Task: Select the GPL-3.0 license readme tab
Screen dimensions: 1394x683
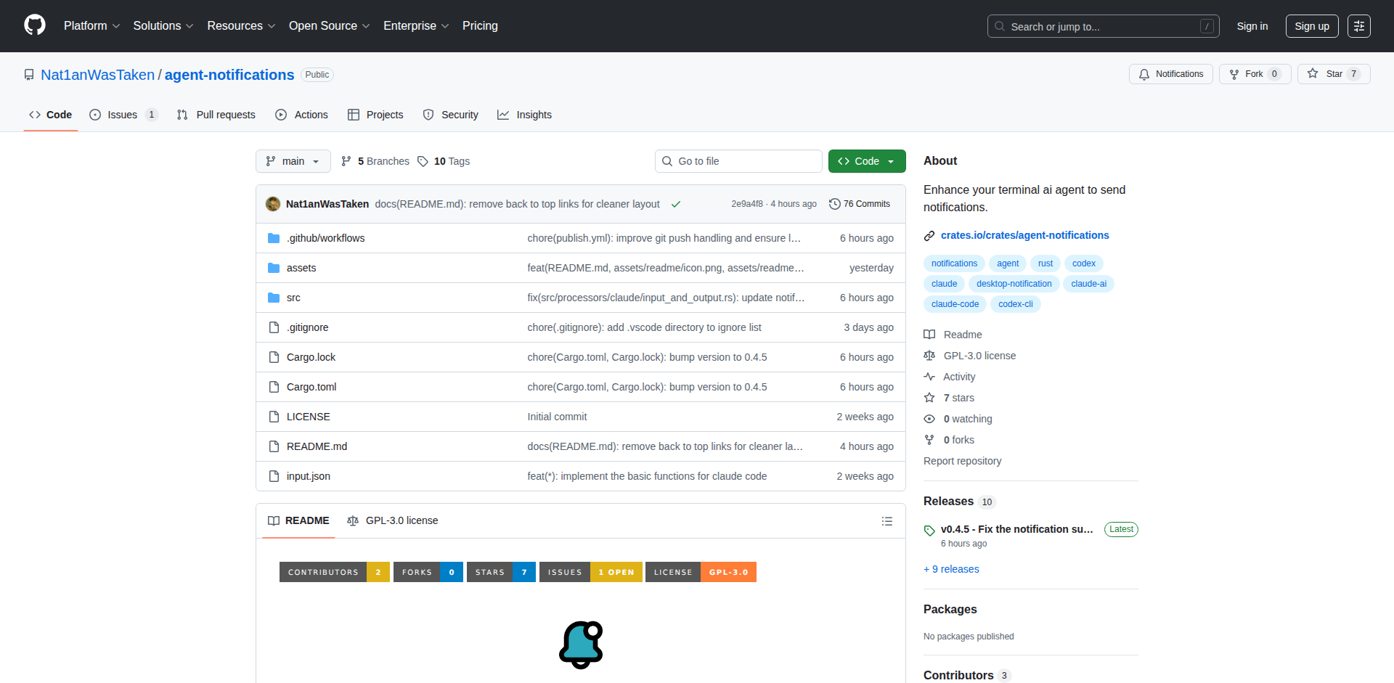Action: click(x=393, y=520)
